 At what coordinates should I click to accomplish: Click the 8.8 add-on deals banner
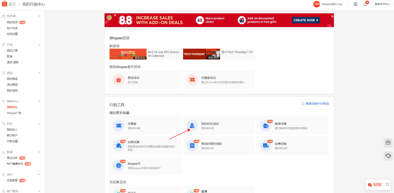tap(219, 20)
